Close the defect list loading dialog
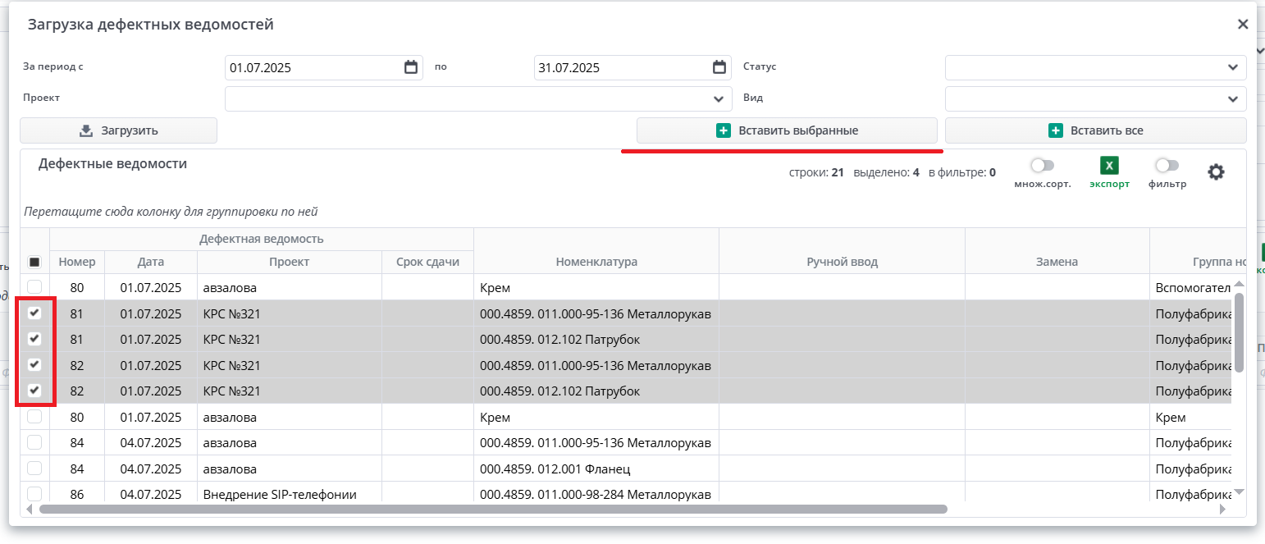Viewport: 1265px width, 544px height. pyautogui.click(x=1243, y=25)
